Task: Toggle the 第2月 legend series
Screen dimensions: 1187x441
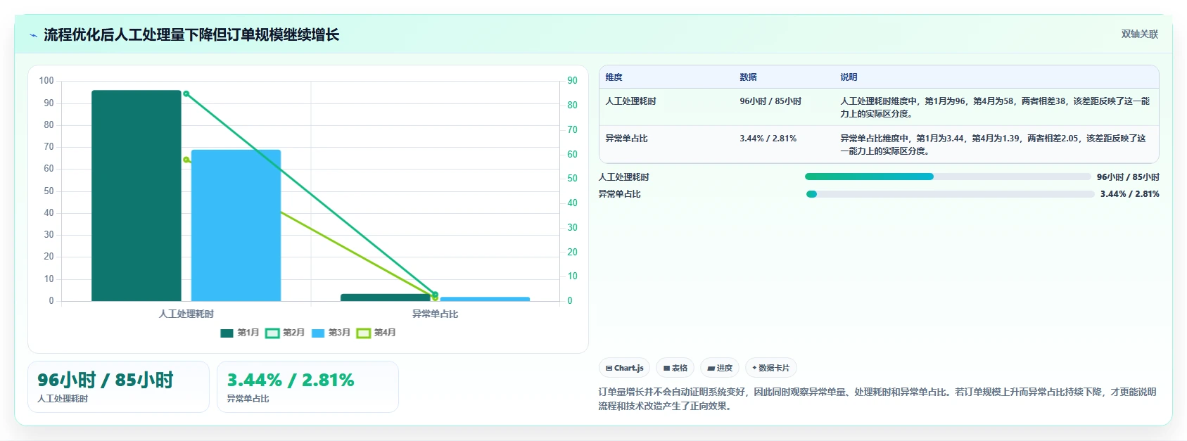Action: pos(285,333)
